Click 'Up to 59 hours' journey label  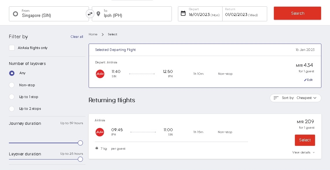pyautogui.click(x=71, y=123)
